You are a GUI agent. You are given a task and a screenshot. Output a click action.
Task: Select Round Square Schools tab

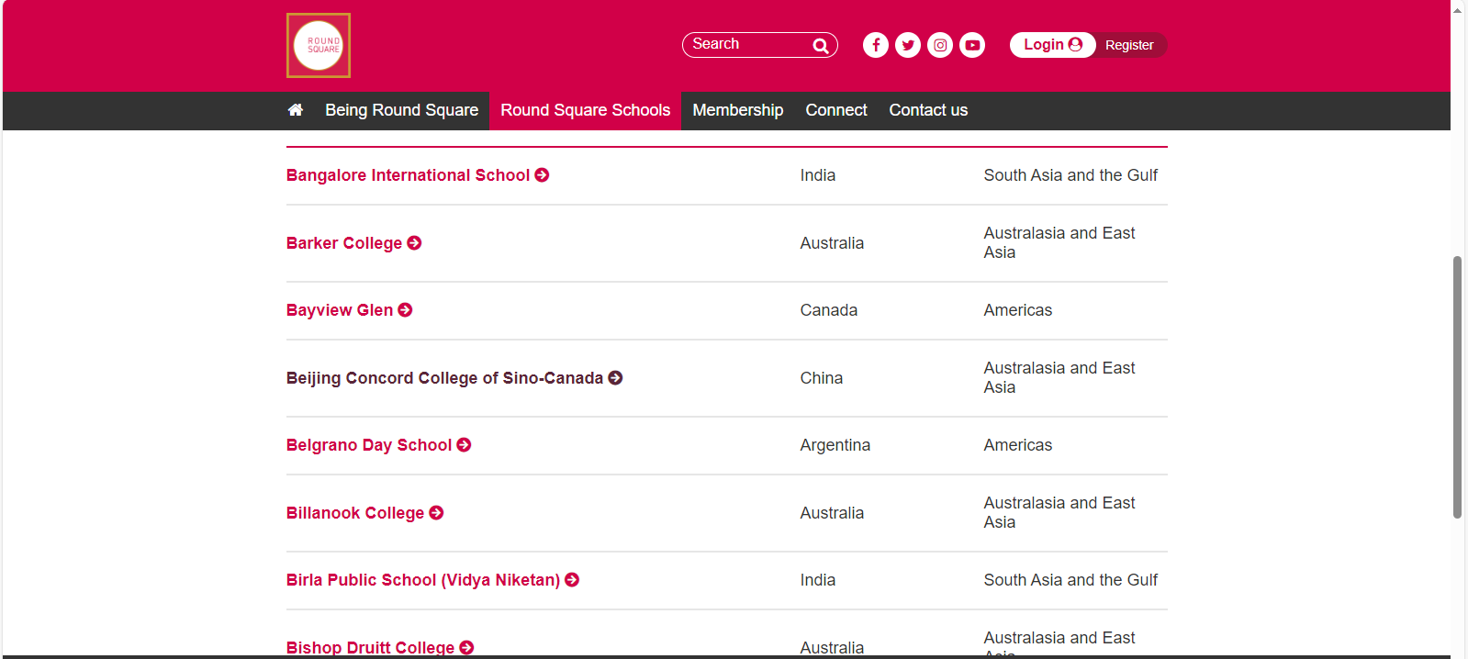click(585, 110)
